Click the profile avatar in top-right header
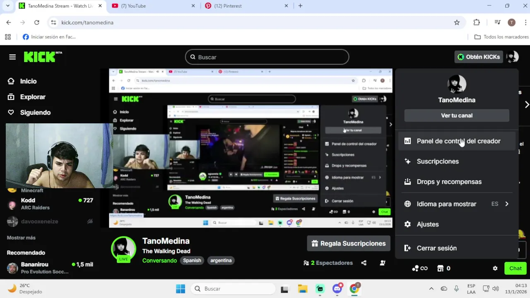This screenshot has width=530, height=298. [x=512, y=57]
